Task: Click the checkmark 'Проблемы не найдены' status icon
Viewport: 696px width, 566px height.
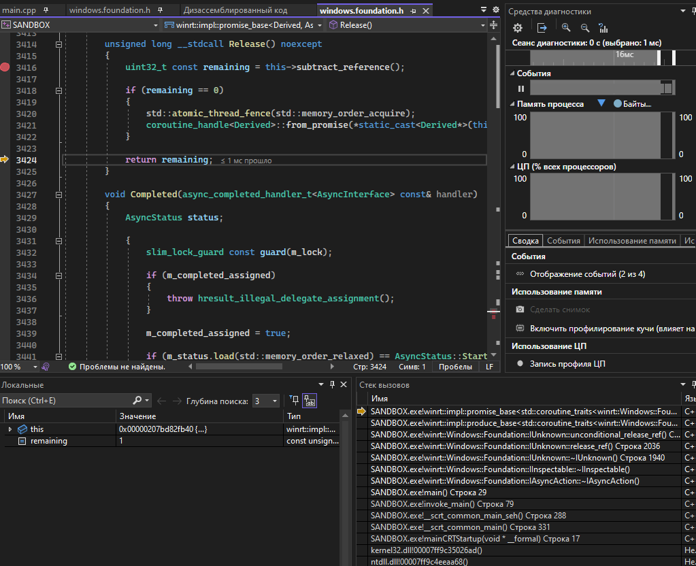Action: [72, 365]
